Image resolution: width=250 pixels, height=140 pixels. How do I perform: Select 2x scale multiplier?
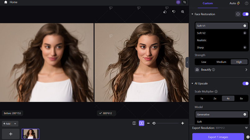(x=215, y=99)
